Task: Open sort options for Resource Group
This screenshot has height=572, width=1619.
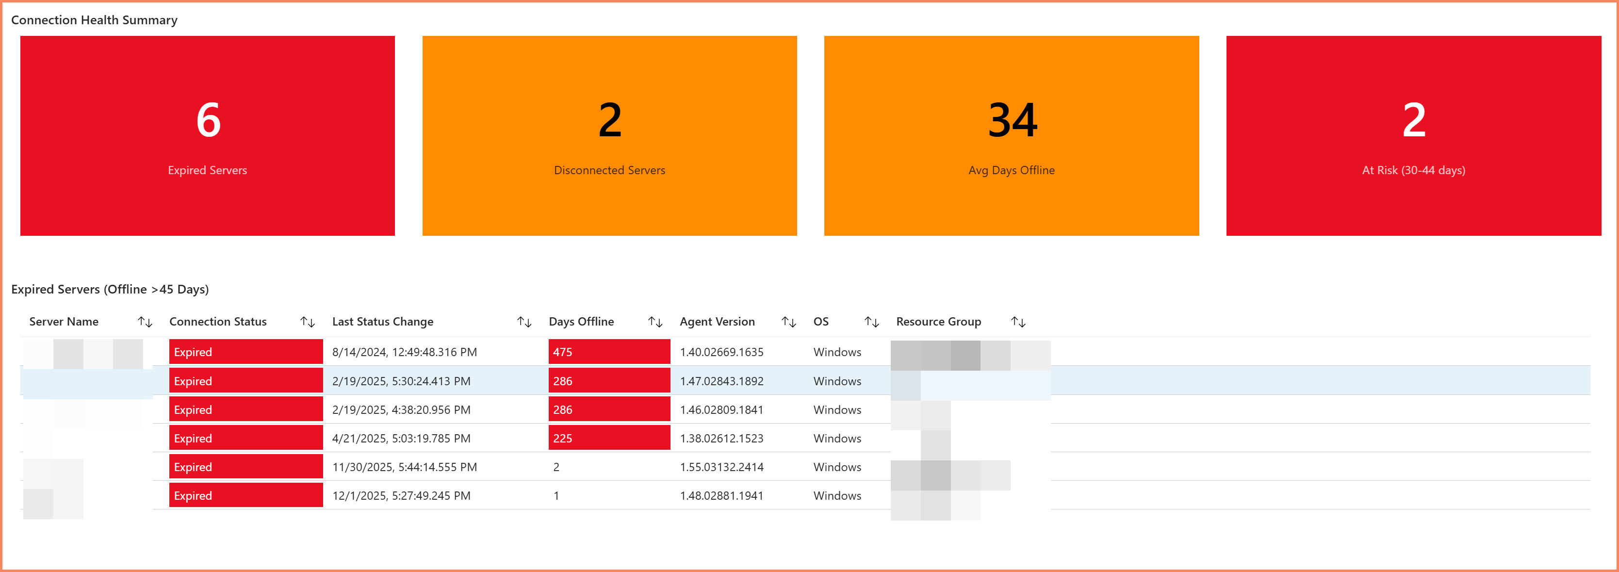Action: click(1019, 321)
